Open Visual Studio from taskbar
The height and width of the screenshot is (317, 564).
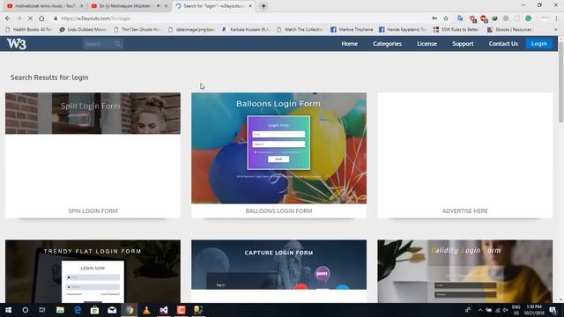(164, 310)
